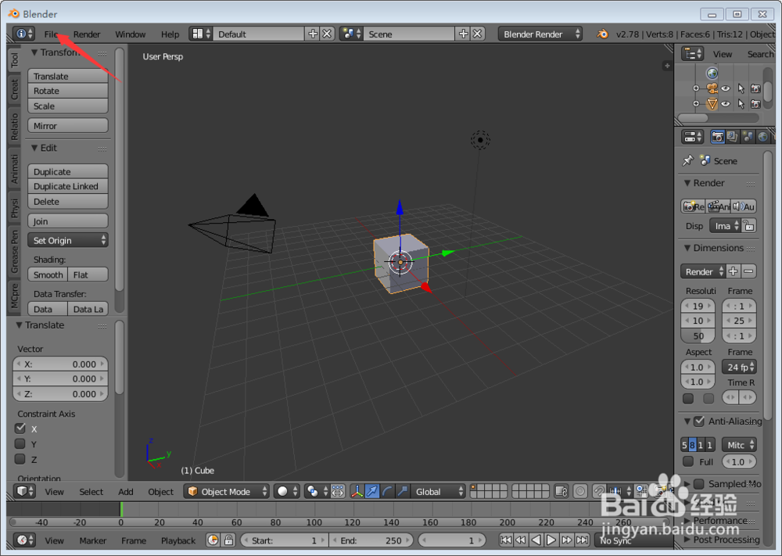Image resolution: width=782 pixels, height=556 pixels.
Task: Click the Smooth shading button
Action: pos(48,274)
